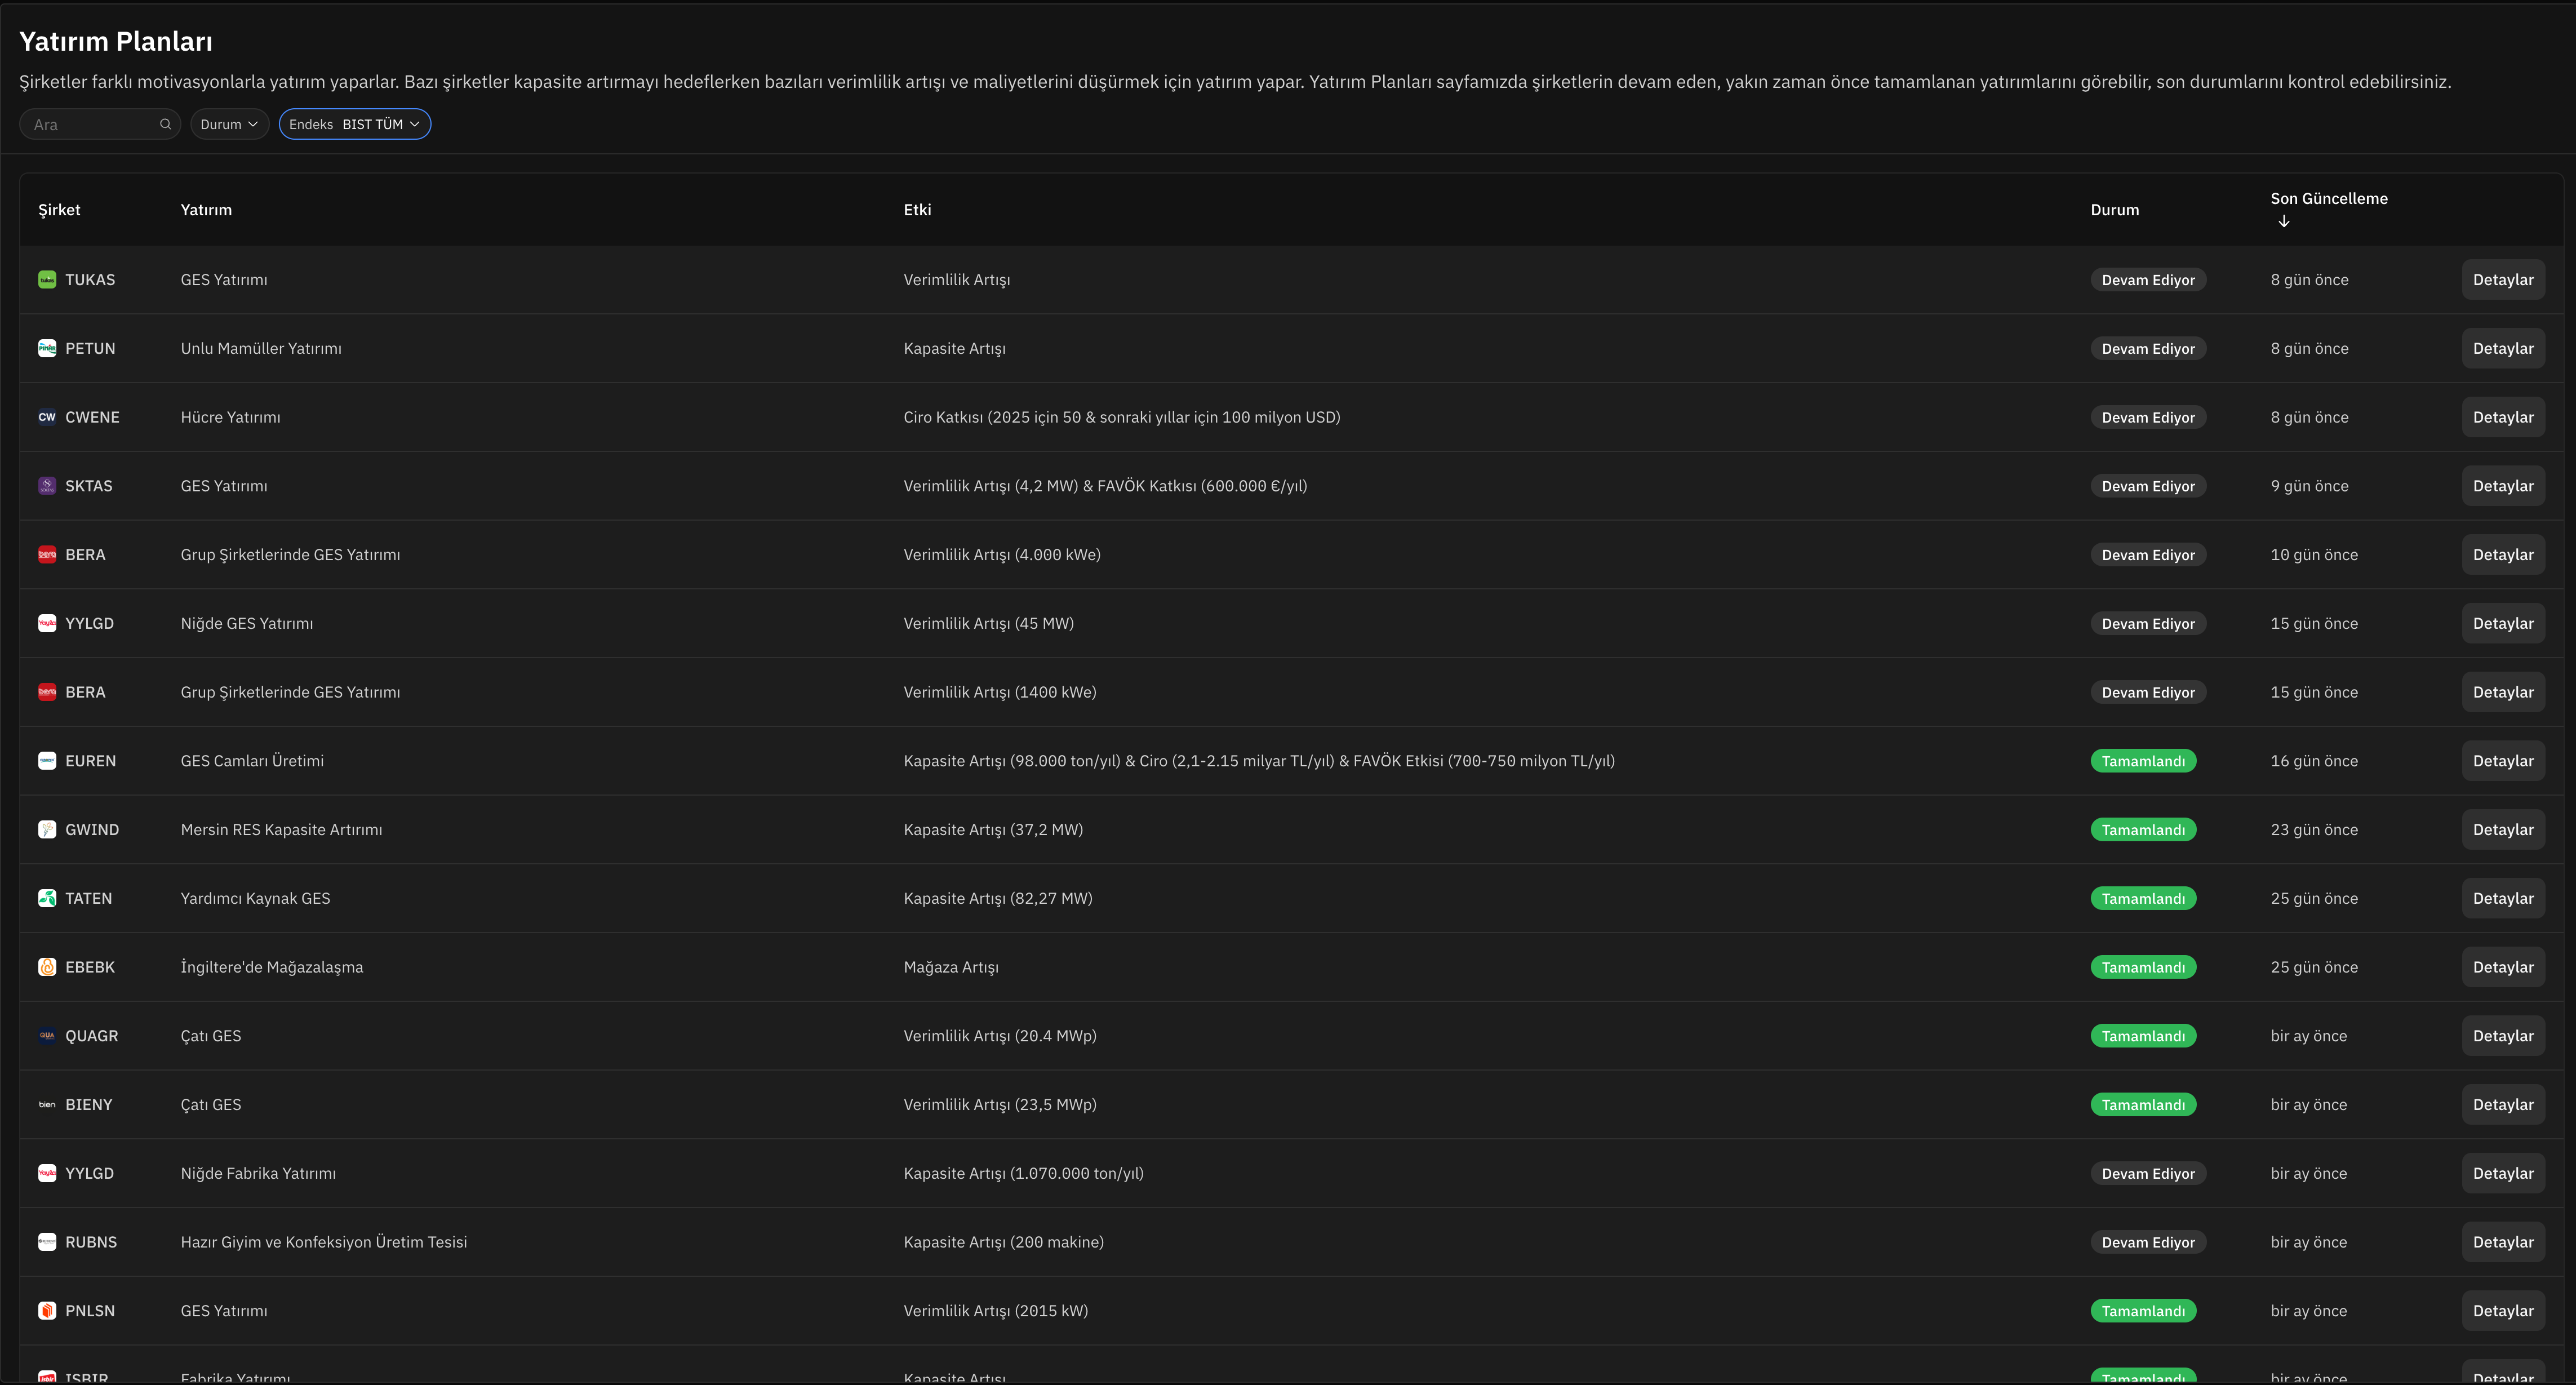Open Detaylar for BERA 4.000 kWe row
2576x1385 pixels.
click(2503, 555)
